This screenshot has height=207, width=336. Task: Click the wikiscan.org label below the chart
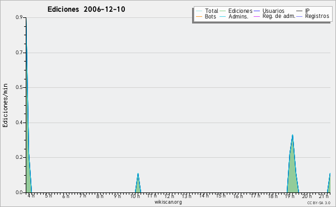(x=168, y=202)
